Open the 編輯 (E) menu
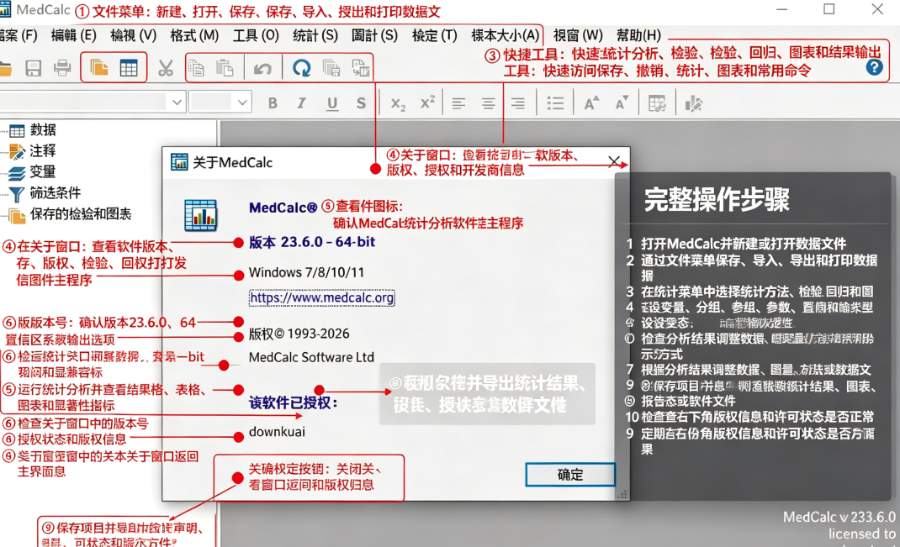 [73, 35]
